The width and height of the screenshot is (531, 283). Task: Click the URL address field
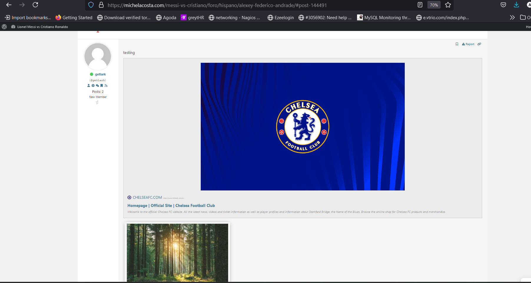click(x=217, y=5)
